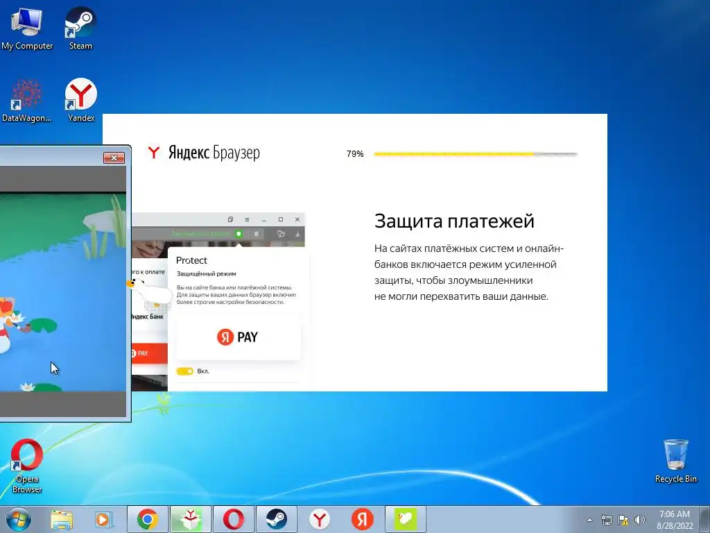This screenshot has height=533, width=710.
Task: Launch Windows Media Player from taskbar
Action: point(104,519)
